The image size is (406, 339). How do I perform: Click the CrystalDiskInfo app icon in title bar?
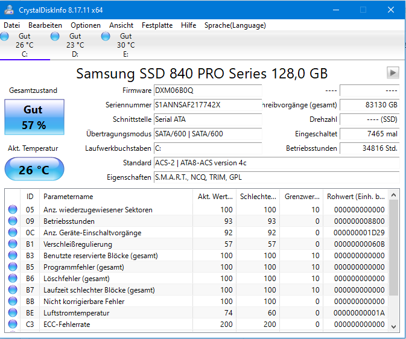tap(9, 10)
